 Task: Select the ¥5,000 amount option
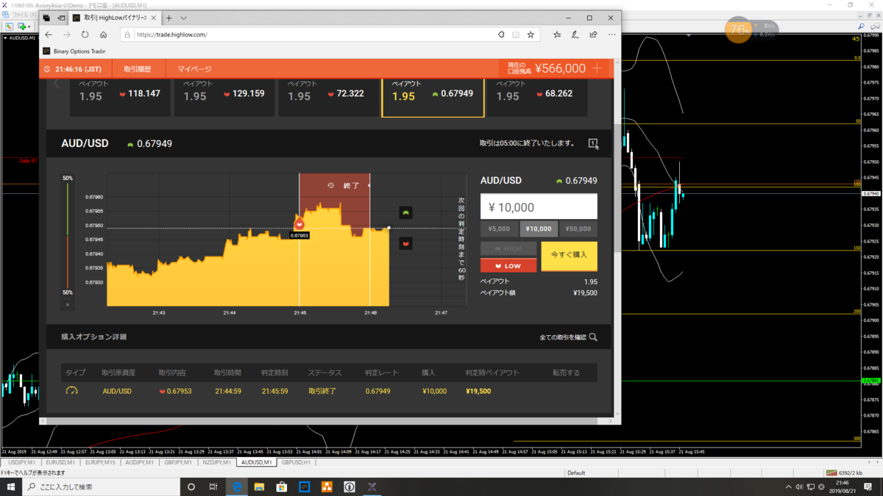pyautogui.click(x=499, y=229)
